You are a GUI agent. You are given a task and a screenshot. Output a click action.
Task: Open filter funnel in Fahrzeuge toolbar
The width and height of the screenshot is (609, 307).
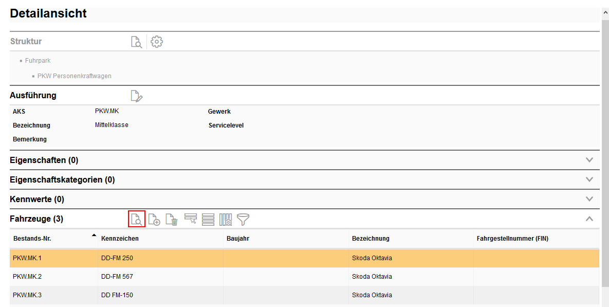click(x=243, y=220)
